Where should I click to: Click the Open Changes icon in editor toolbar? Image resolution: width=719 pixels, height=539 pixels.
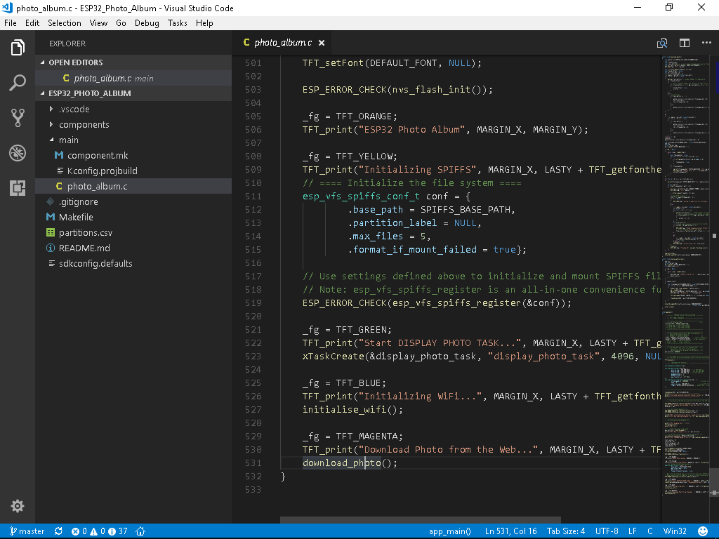(x=661, y=43)
